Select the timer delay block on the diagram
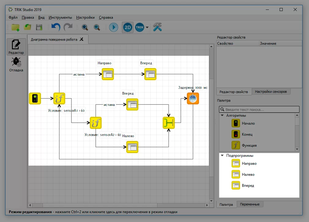The image size is (309, 222). [193, 99]
